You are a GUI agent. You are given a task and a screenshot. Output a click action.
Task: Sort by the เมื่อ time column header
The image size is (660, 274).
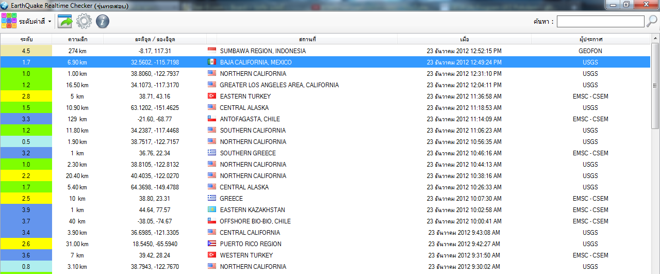pos(464,39)
